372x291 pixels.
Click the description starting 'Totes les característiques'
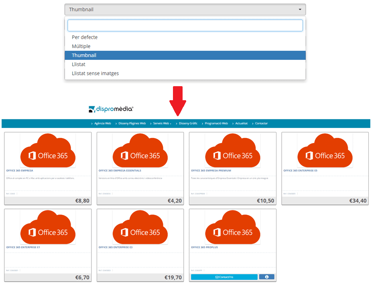click(x=230, y=178)
